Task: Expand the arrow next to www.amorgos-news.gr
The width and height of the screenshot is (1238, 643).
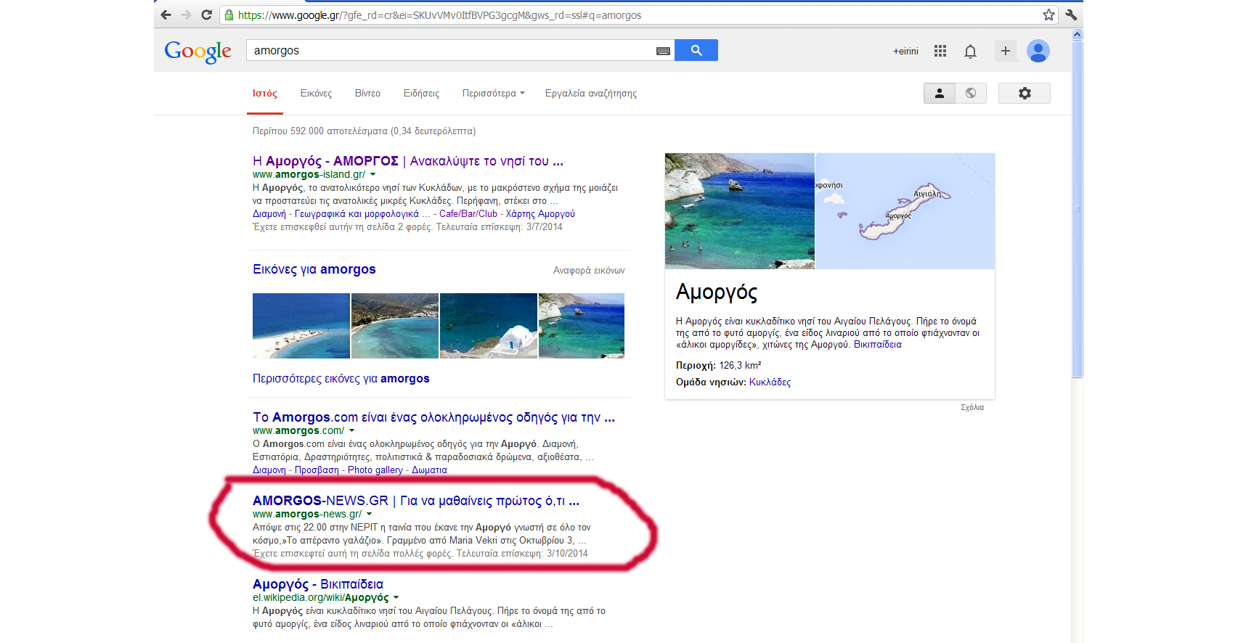Action: (369, 514)
